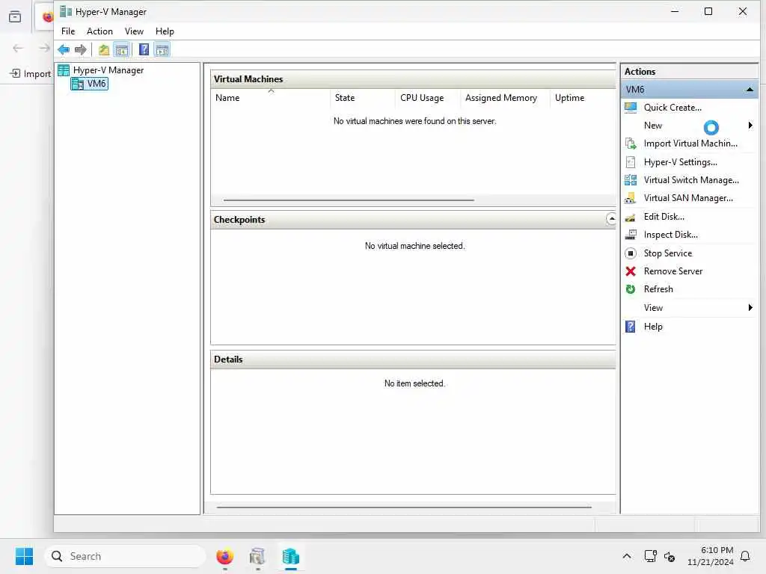Click the Virtual SAN Manager icon
The image size is (766, 574).
[x=631, y=198]
